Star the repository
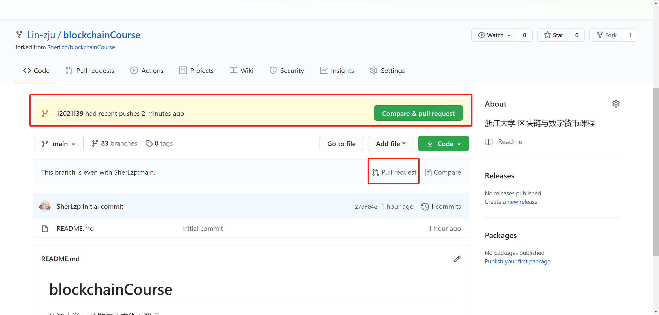 pos(553,35)
